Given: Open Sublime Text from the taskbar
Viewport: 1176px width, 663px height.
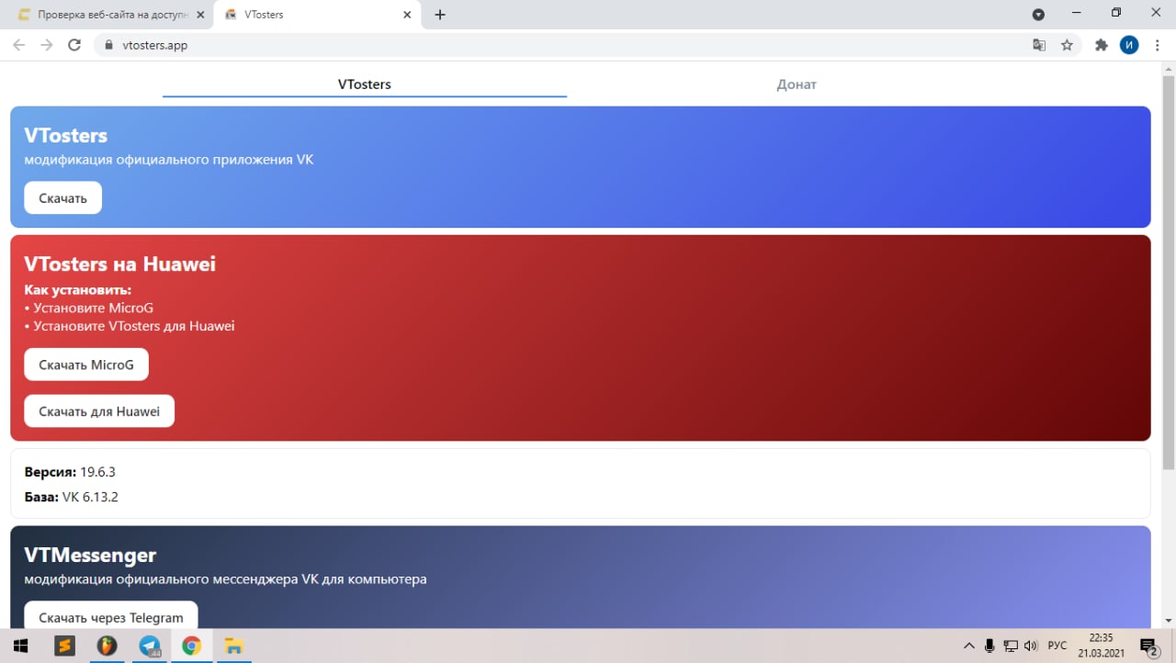Looking at the screenshot, I should point(64,646).
